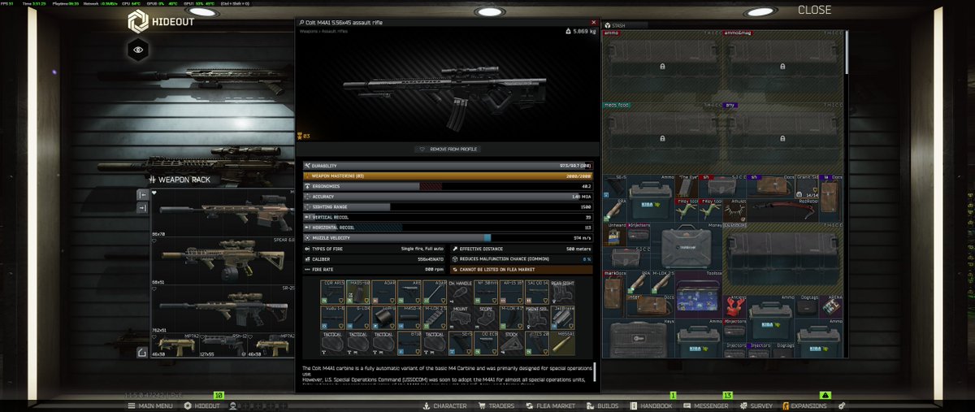Select the AR-15 18" barrel slot
The height and width of the screenshot is (412, 975).
512,293
